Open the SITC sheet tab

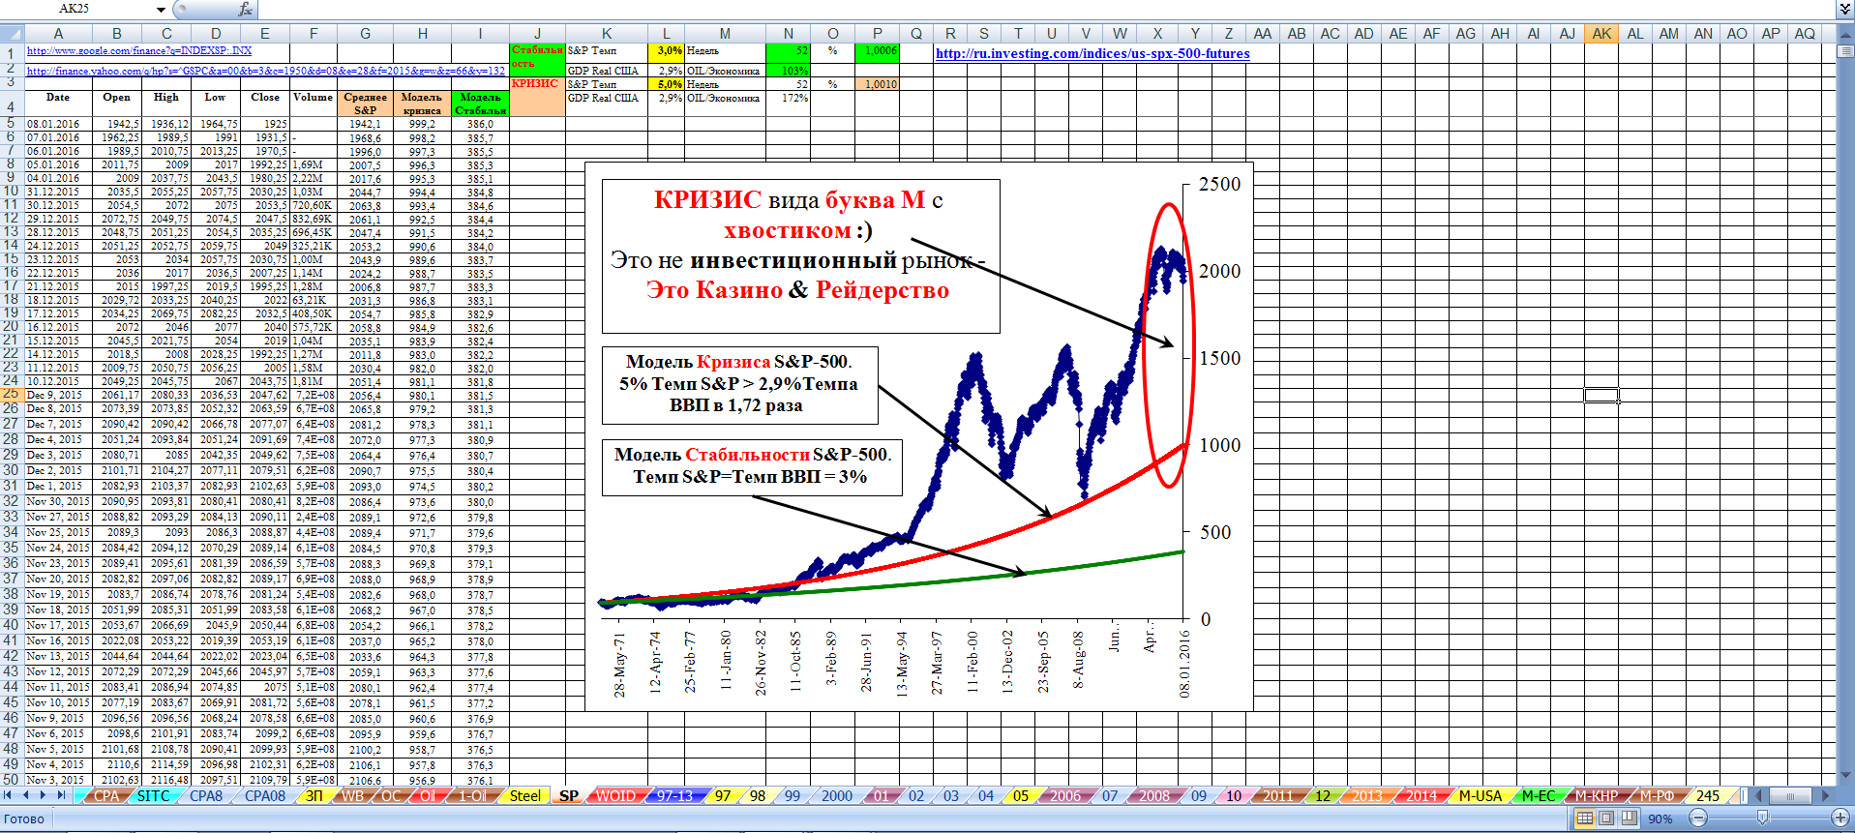(x=153, y=796)
